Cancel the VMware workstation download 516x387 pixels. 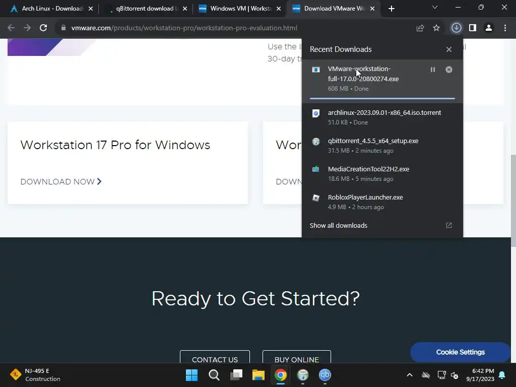pyautogui.click(x=449, y=70)
